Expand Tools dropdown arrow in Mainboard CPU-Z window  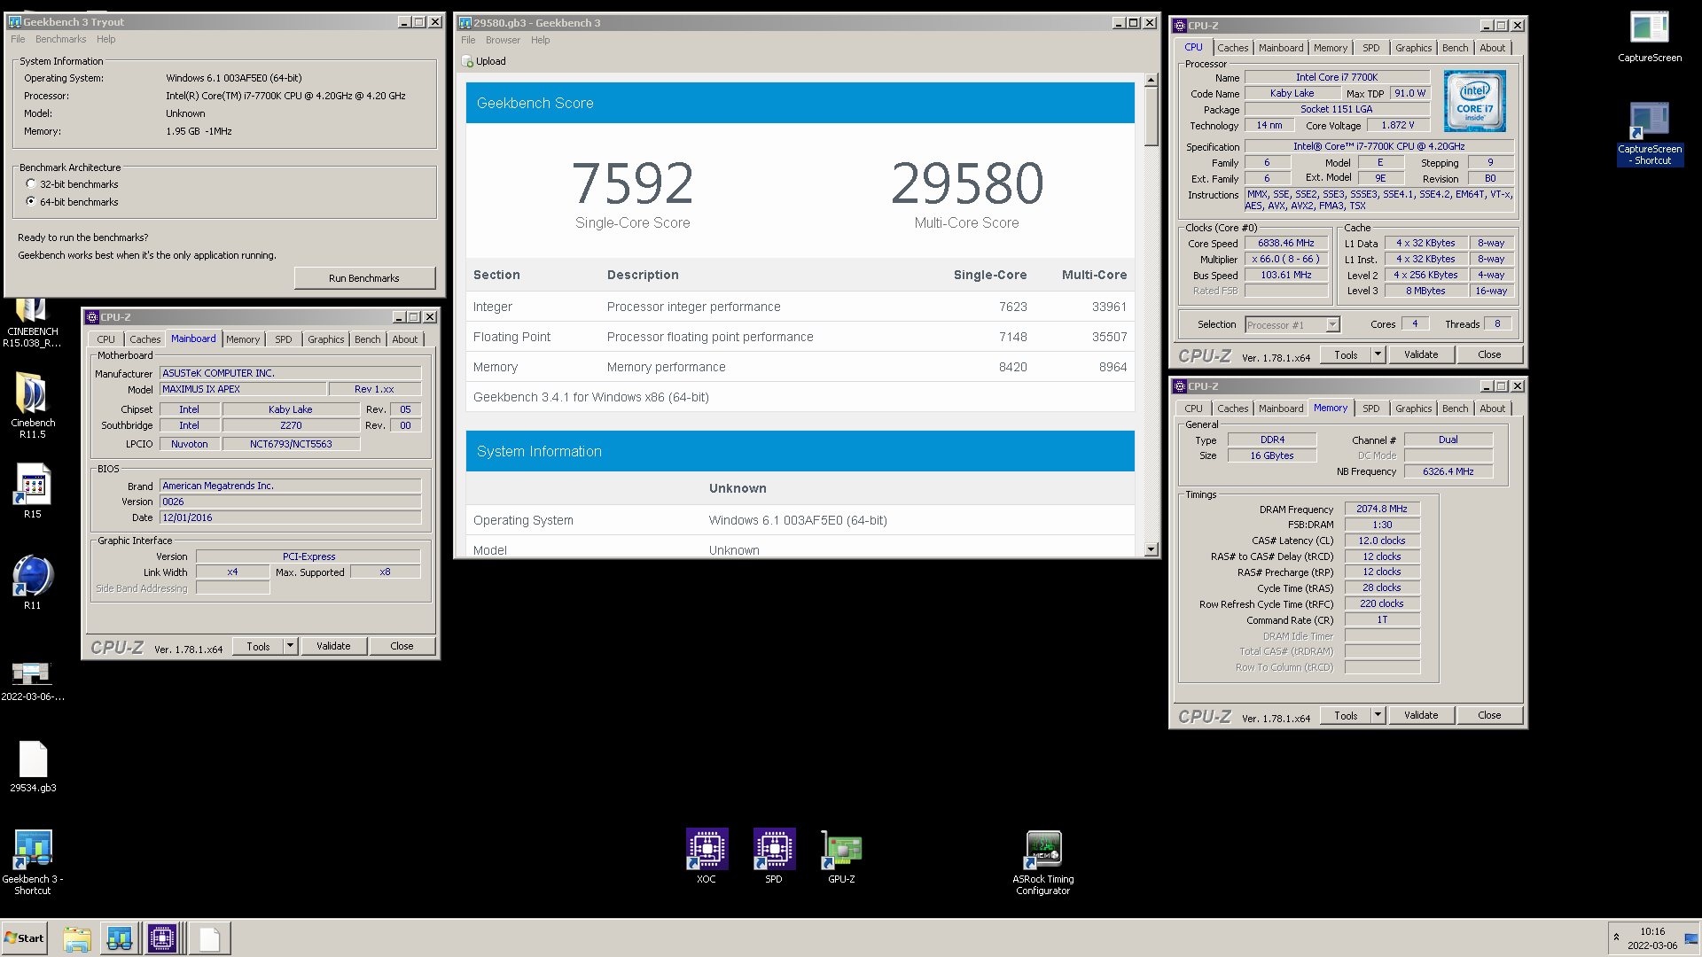(290, 646)
